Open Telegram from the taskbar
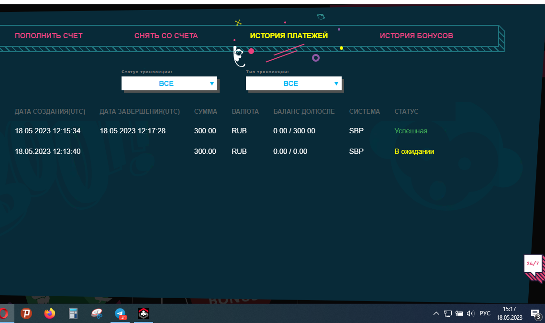The height and width of the screenshot is (323, 545). click(x=120, y=313)
